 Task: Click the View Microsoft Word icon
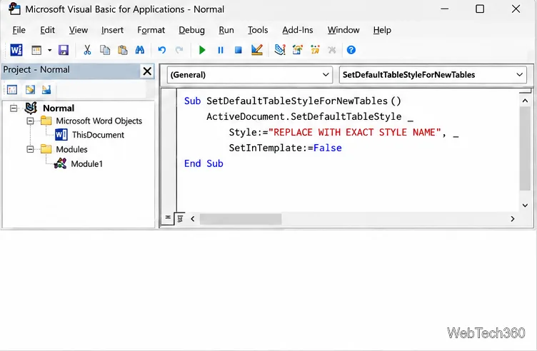[16, 50]
